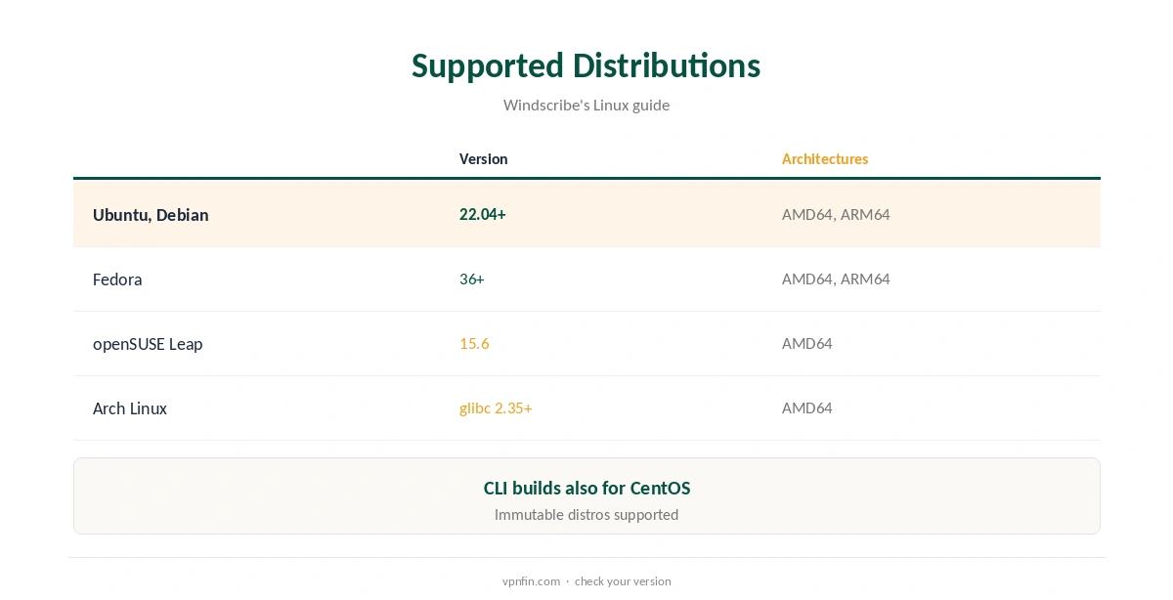Click the Architectures column header

[x=825, y=158]
